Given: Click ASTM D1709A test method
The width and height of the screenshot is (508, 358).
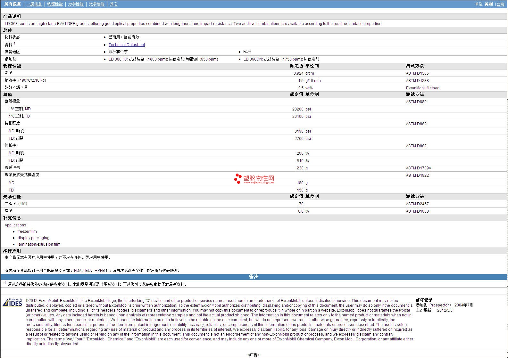Looking at the screenshot, I should coord(418,168).
